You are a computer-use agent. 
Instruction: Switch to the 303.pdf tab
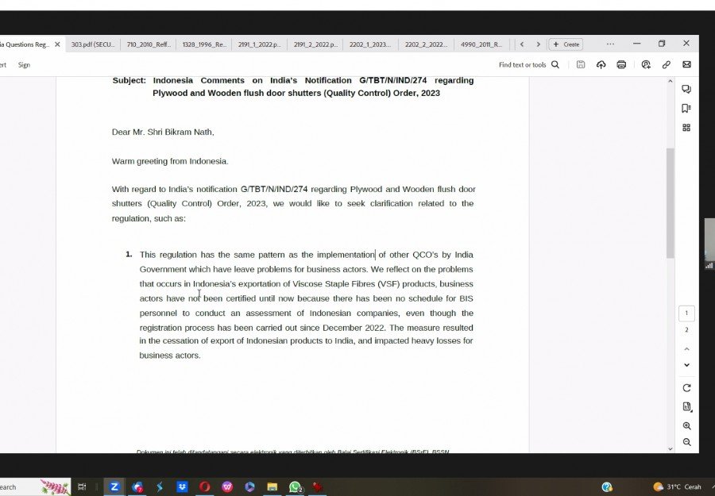93,44
